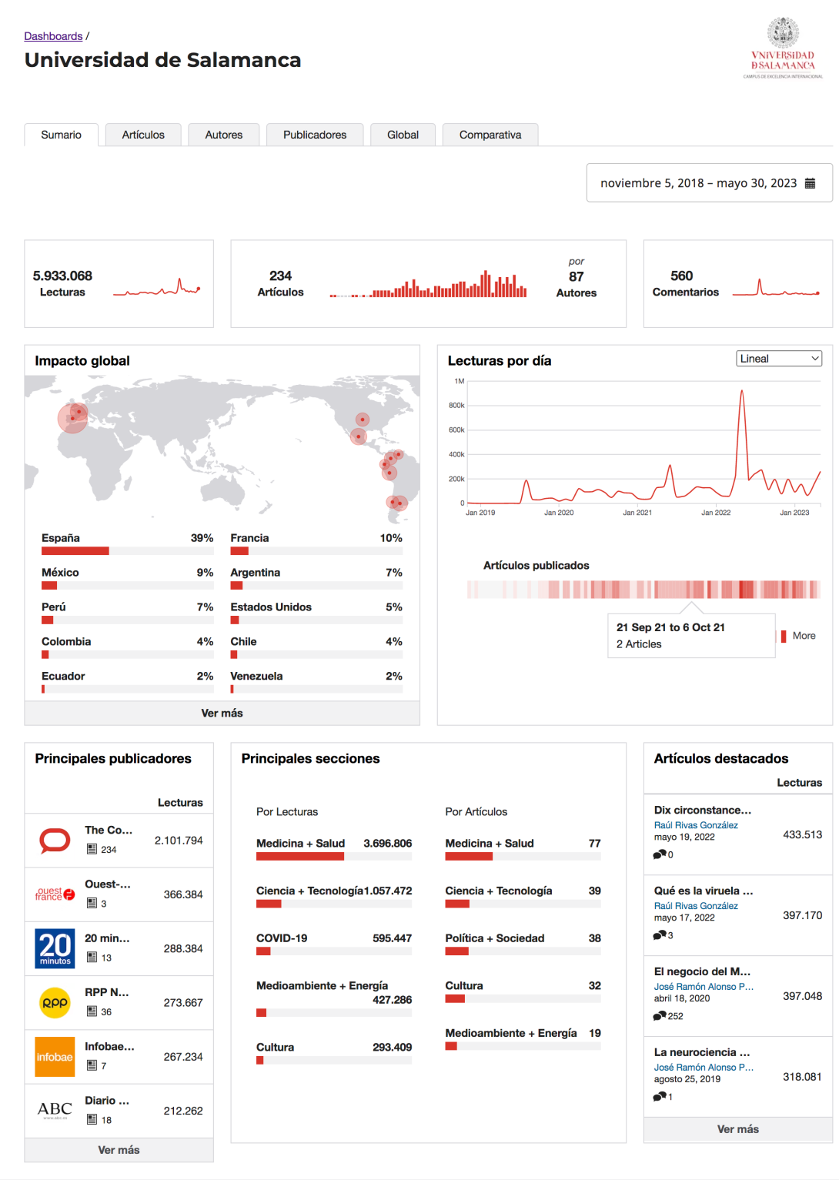The image size is (839, 1180).
Task: Click the Infobae publisher logo
Action: point(55,1057)
